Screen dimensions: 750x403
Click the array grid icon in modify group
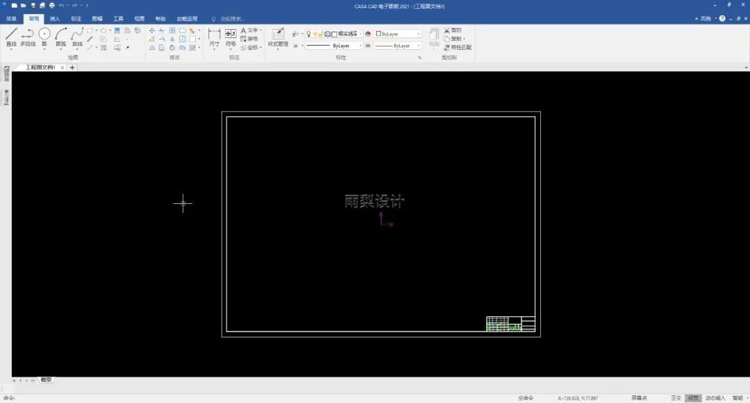pyautogui.click(x=172, y=31)
